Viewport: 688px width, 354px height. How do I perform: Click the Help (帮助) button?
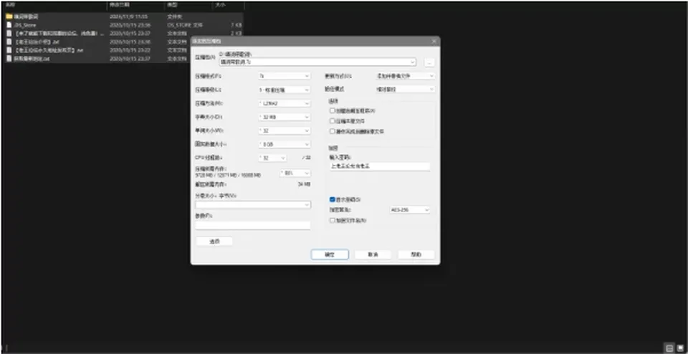pyautogui.click(x=416, y=254)
